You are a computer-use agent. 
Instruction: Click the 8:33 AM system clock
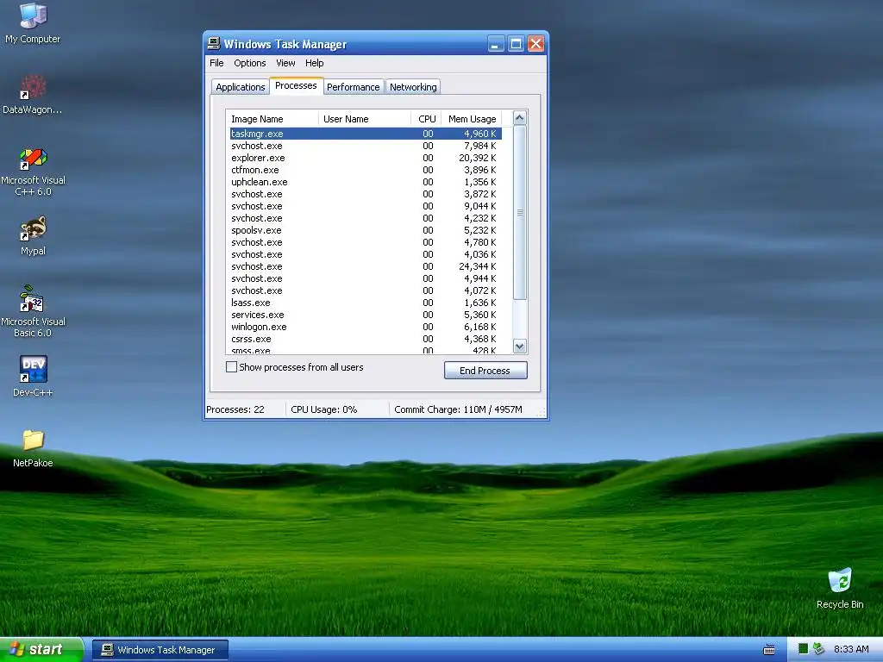tap(851, 649)
